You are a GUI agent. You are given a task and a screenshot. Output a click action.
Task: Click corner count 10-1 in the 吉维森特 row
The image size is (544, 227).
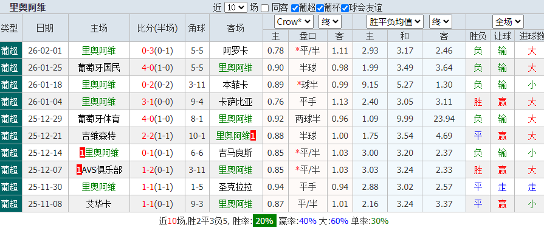197,136
